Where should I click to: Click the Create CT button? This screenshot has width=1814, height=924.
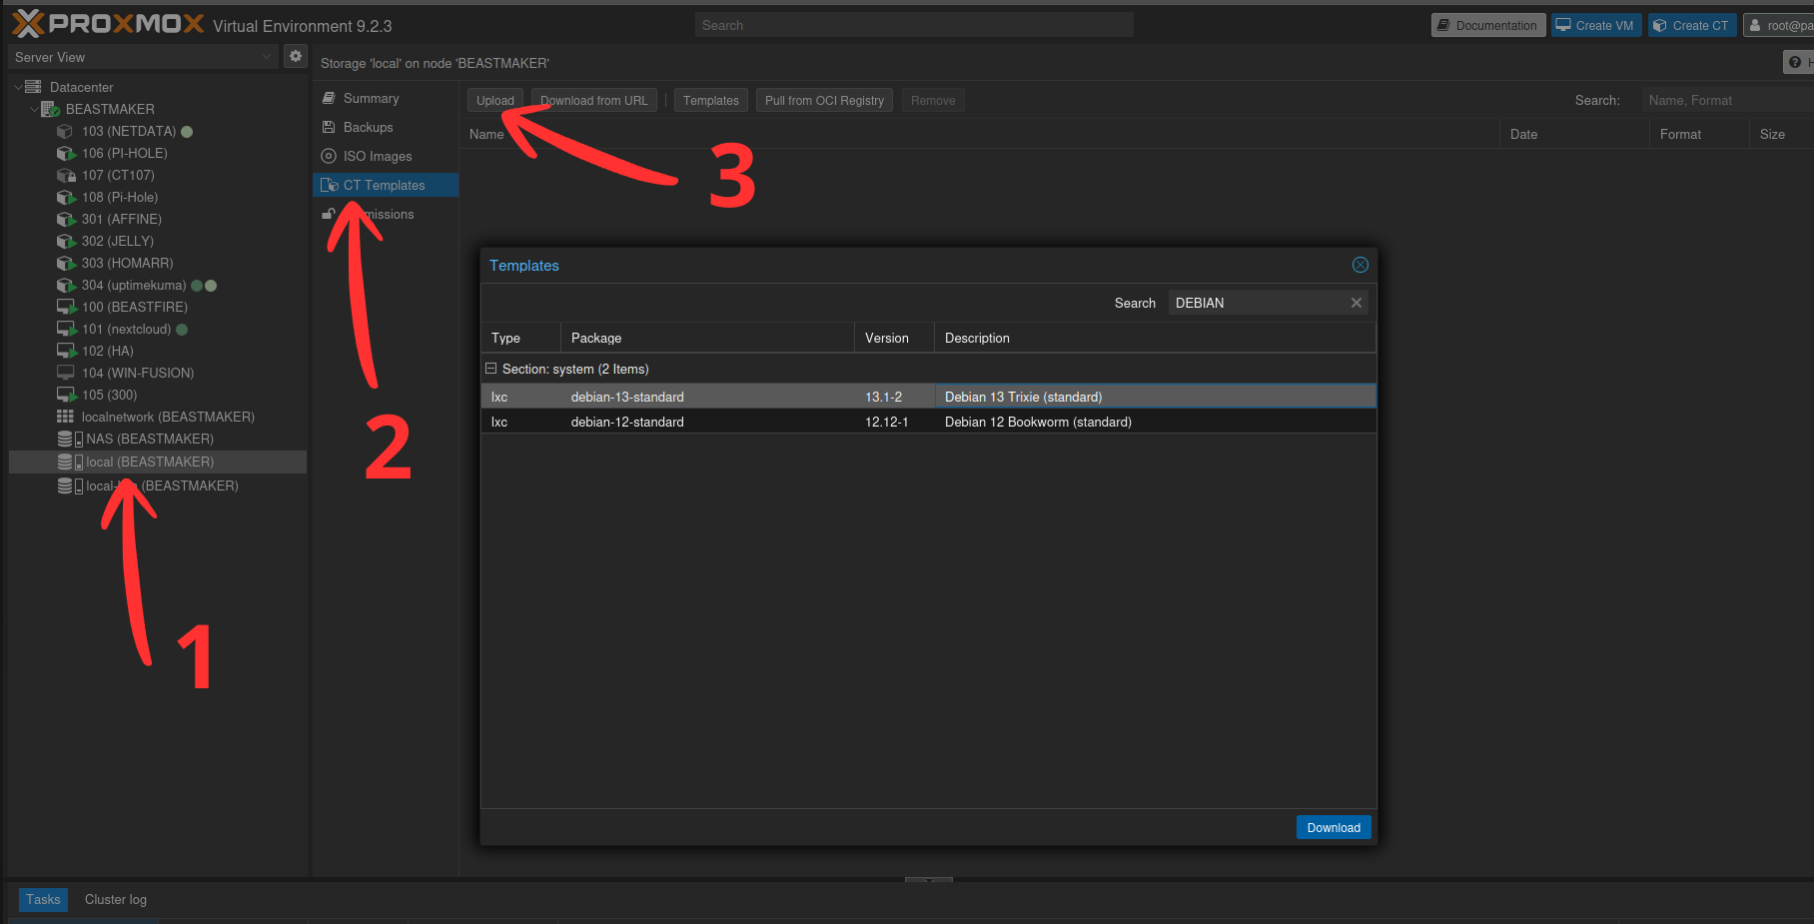click(x=1691, y=25)
